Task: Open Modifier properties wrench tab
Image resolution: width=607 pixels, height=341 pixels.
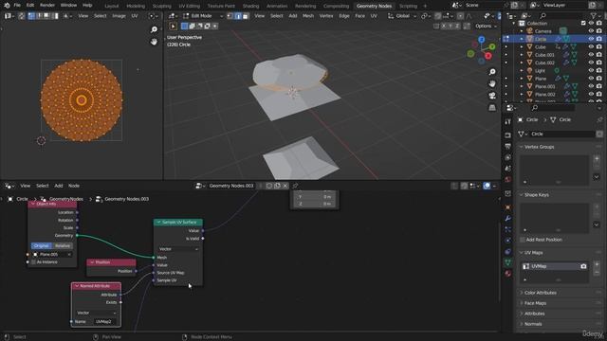Action: pyautogui.click(x=508, y=219)
